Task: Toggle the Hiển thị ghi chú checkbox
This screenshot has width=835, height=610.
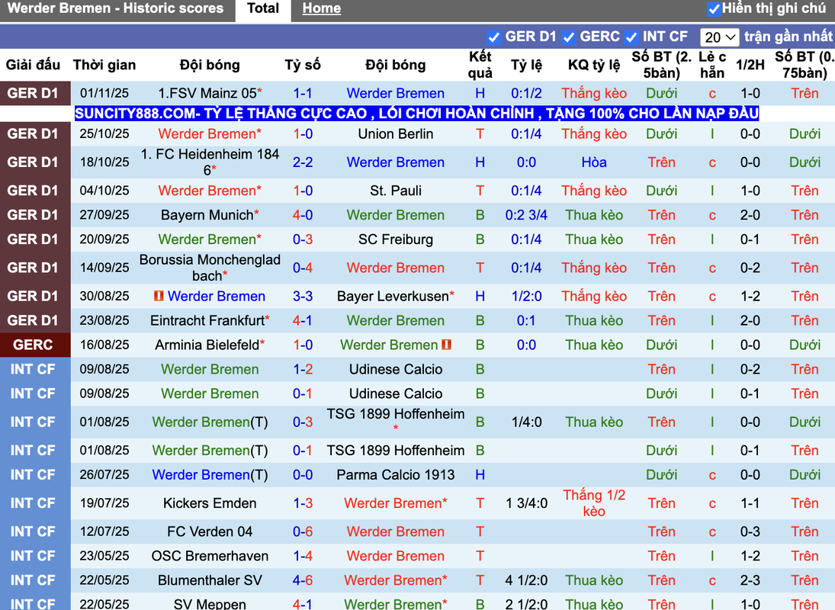Action: pyautogui.click(x=714, y=9)
